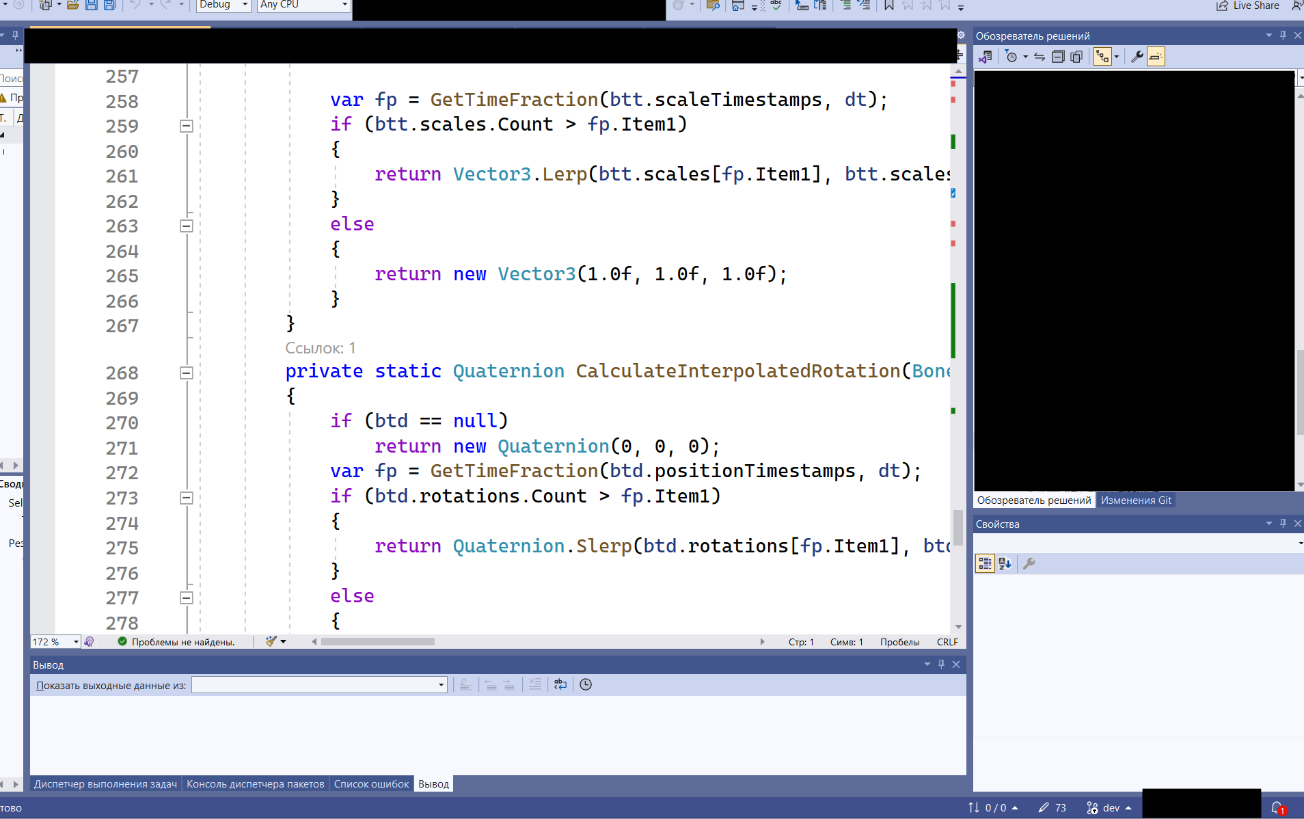The image size is (1304, 819).
Task: Open property pages wrench in Properties panel
Action: 1029,563
